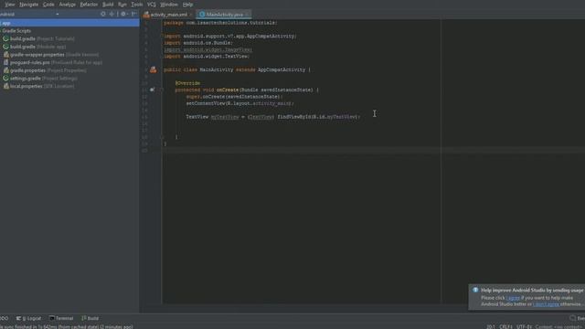Open the Logcat tool window
The image size is (585, 329).
click(28, 318)
